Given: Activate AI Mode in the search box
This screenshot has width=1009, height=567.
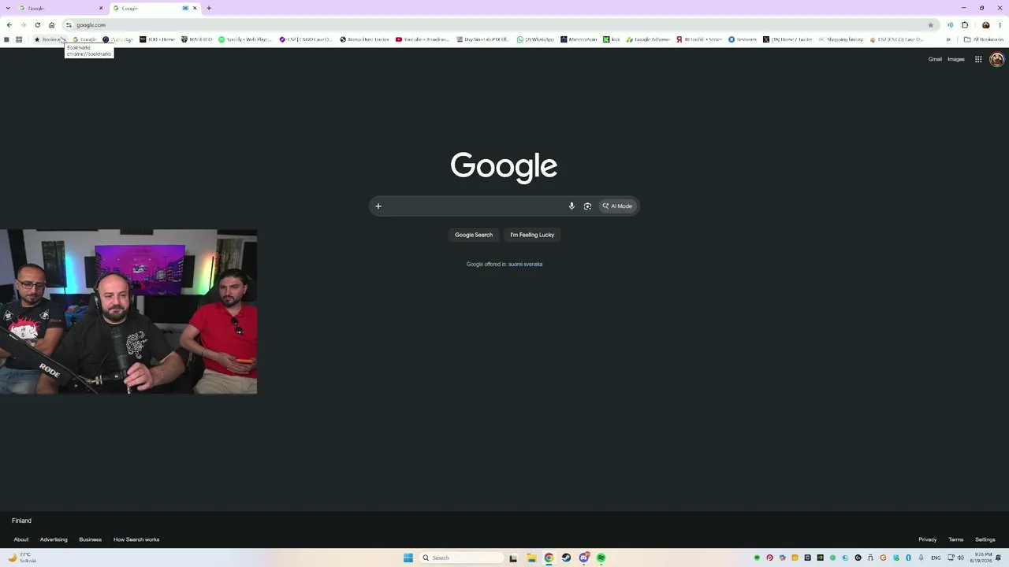Looking at the screenshot, I should [x=618, y=206].
